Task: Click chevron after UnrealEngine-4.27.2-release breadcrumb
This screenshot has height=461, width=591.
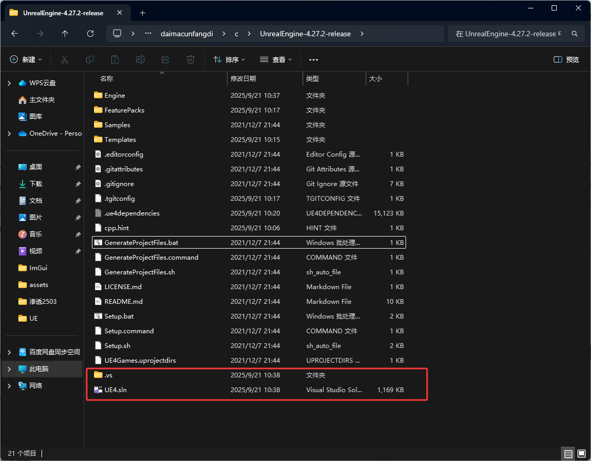Action: (362, 34)
